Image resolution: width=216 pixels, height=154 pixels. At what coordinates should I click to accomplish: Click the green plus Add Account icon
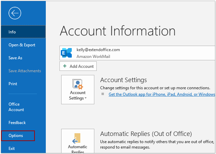click(x=65, y=66)
